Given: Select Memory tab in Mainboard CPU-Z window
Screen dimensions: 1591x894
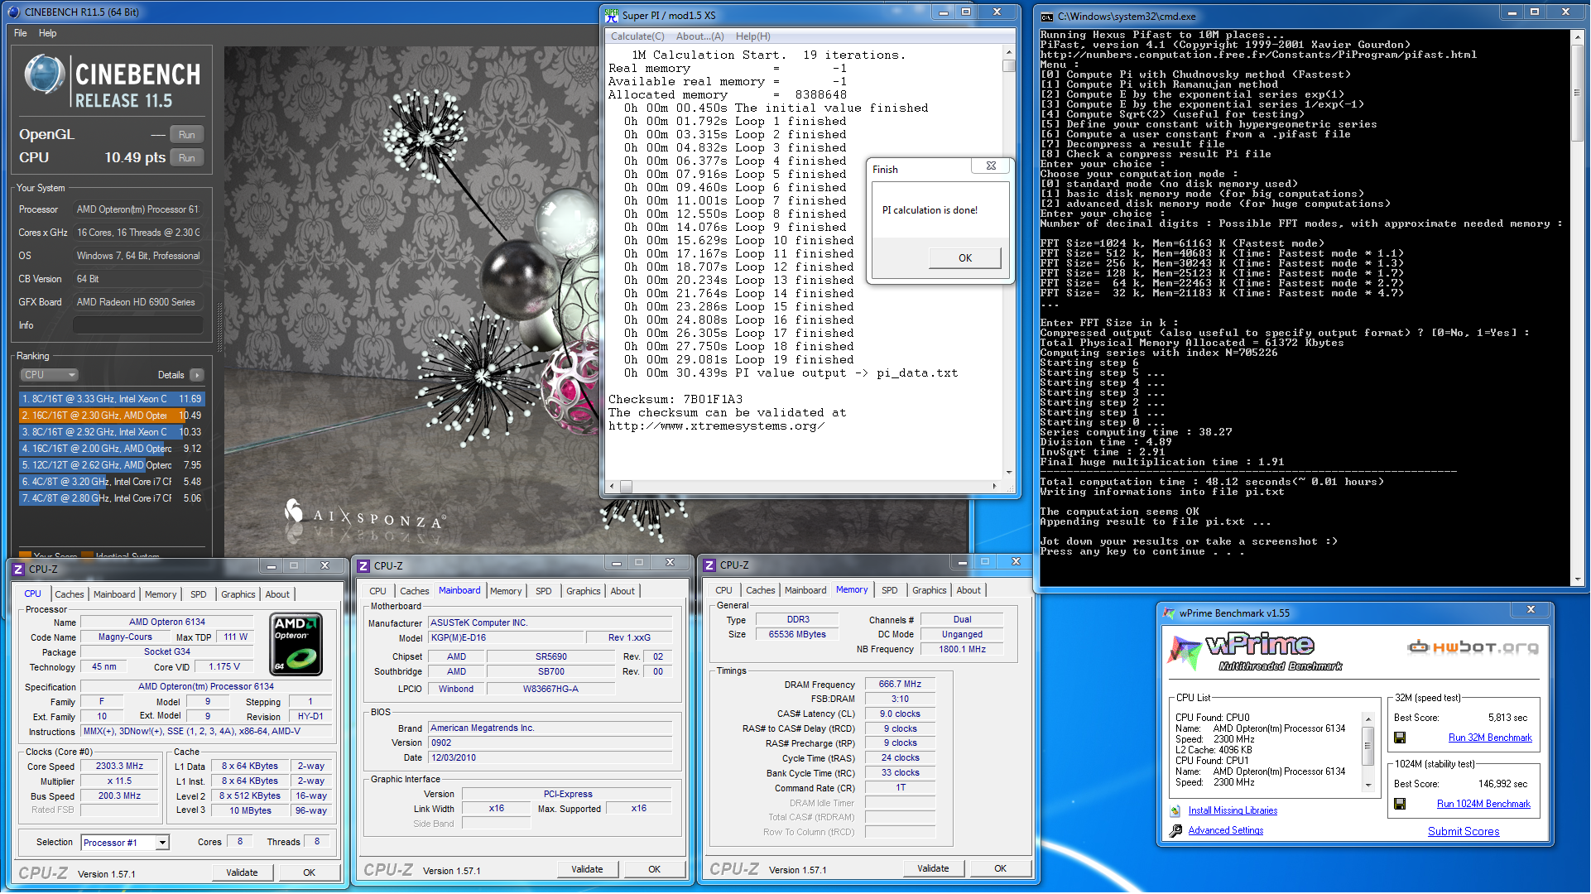Looking at the screenshot, I should [x=506, y=591].
